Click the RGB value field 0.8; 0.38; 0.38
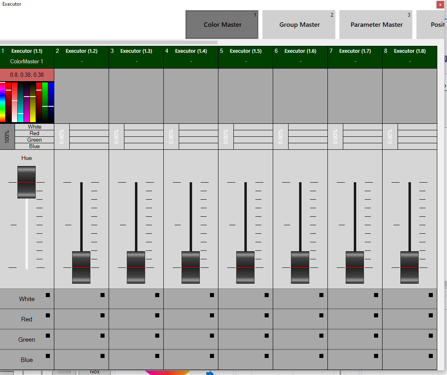 pyautogui.click(x=27, y=75)
